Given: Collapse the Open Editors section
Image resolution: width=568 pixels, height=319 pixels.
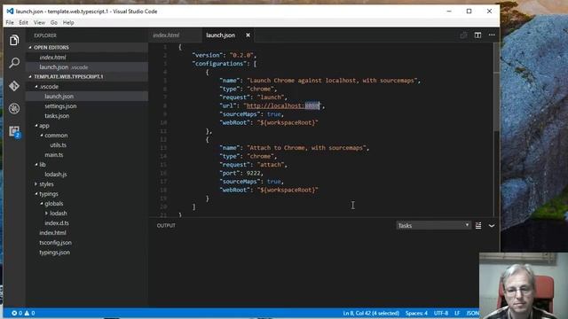Looking at the screenshot, I should tap(30, 47).
